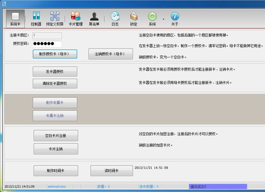
Task: Open the 系统 gear settings
Action: point(152,19)
